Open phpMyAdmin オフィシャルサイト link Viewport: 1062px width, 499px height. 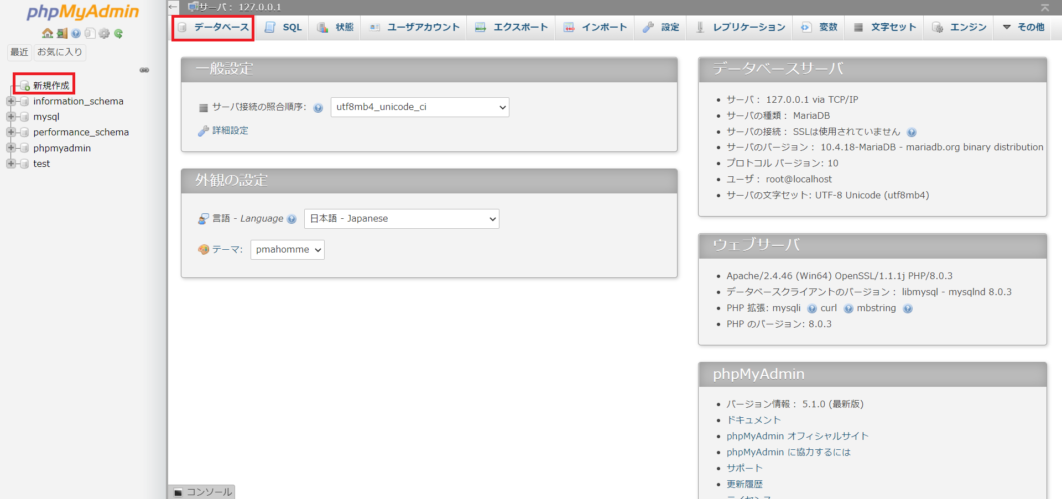[798, 436]
